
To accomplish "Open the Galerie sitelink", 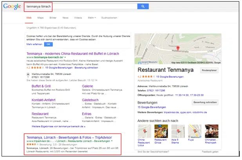I will coord(87,86).
